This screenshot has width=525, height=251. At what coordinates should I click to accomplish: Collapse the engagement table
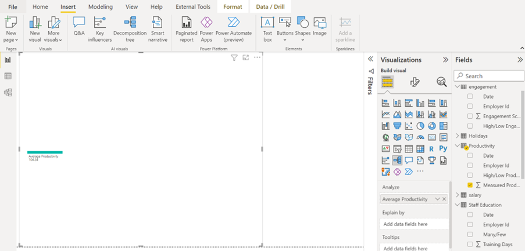click(458, 87)
